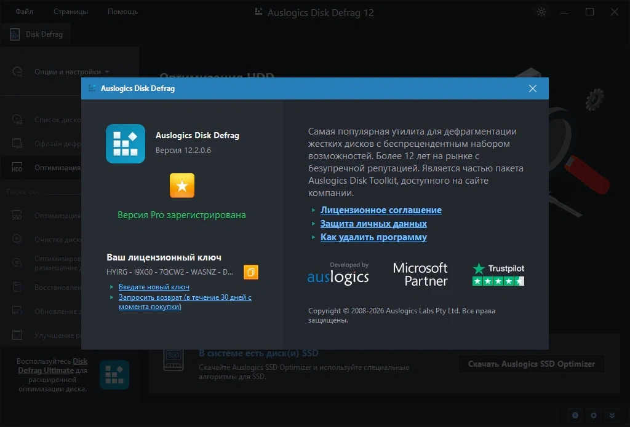Screen dimensions: 630x427
Task: Click the double chevron icon in status bar
Action: coord(612,415)
